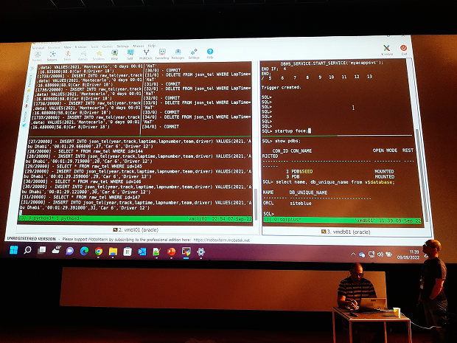Open the Games menu in menu bar

108,46
